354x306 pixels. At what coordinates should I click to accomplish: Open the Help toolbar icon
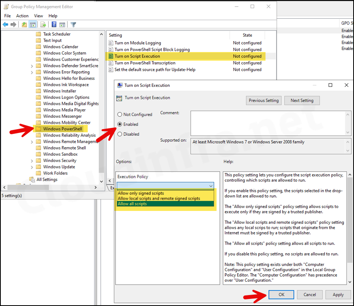54,24
